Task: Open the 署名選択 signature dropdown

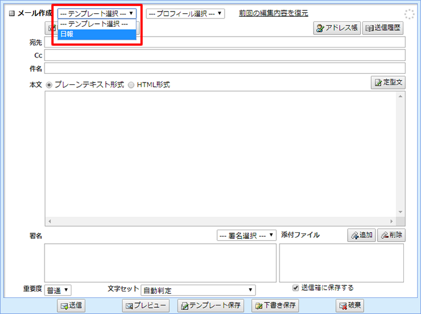Action: (x=246, y=235)
